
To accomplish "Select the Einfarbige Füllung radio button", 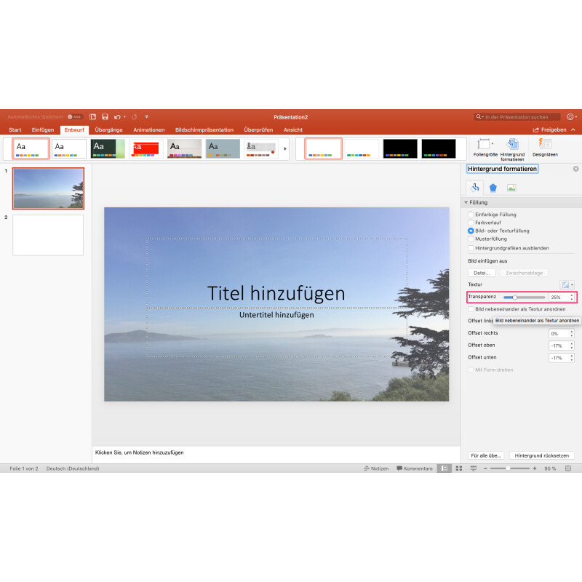I will 471,215.
